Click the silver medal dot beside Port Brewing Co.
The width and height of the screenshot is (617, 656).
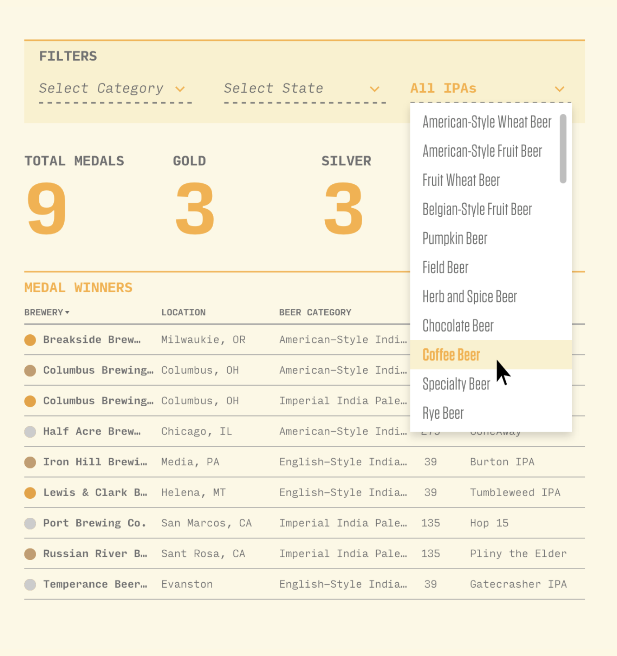coord(30,523)
